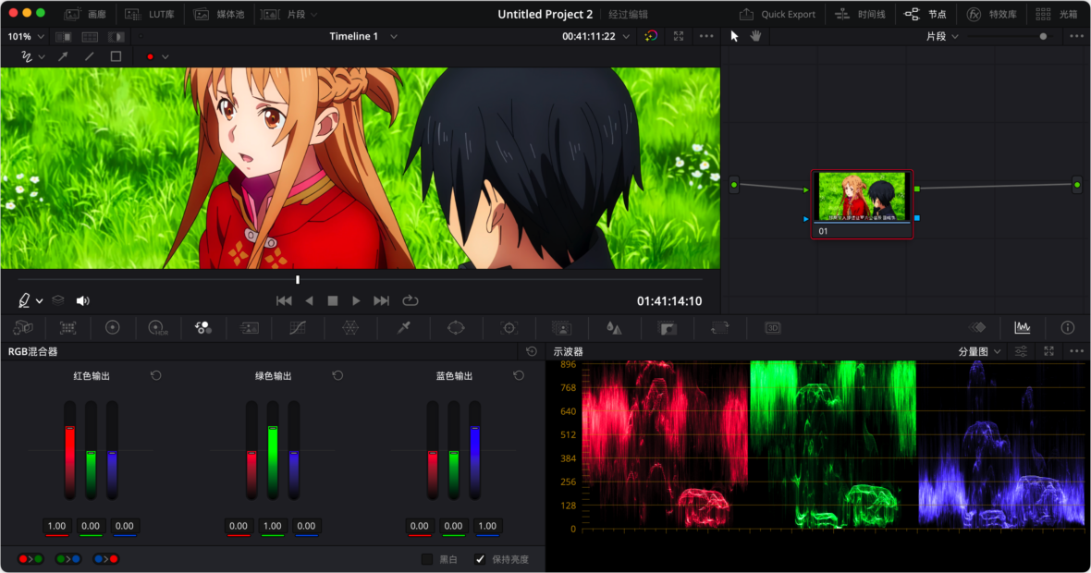The width and height of the screenshot is (1091, 573).
Task: Open the Camera Raw palette
Action: pos(22,328)
